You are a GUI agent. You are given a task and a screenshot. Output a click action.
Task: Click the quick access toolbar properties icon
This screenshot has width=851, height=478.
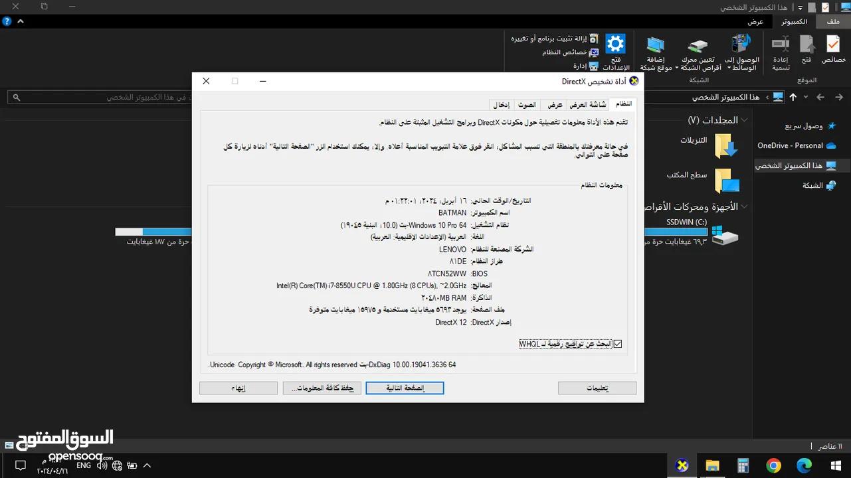[x=825, y=7]
